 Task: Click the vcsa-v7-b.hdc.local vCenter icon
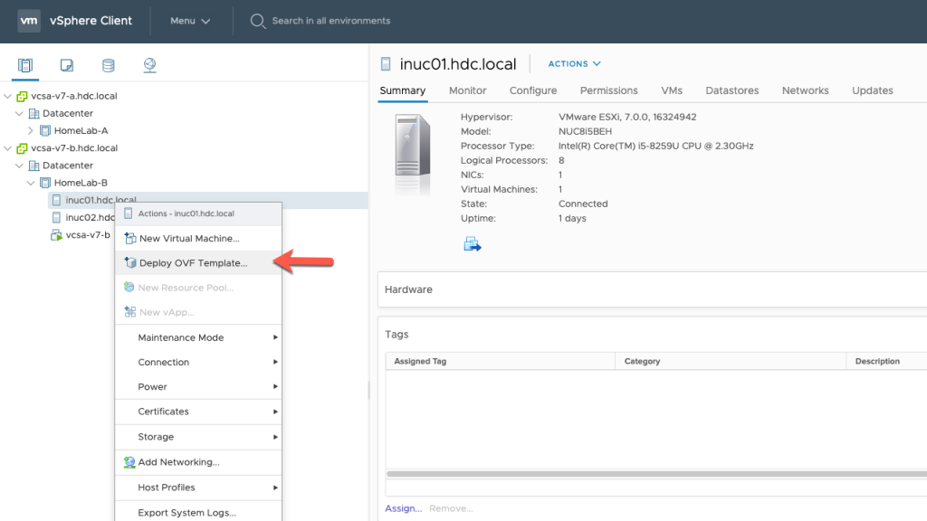pos(23,148)
